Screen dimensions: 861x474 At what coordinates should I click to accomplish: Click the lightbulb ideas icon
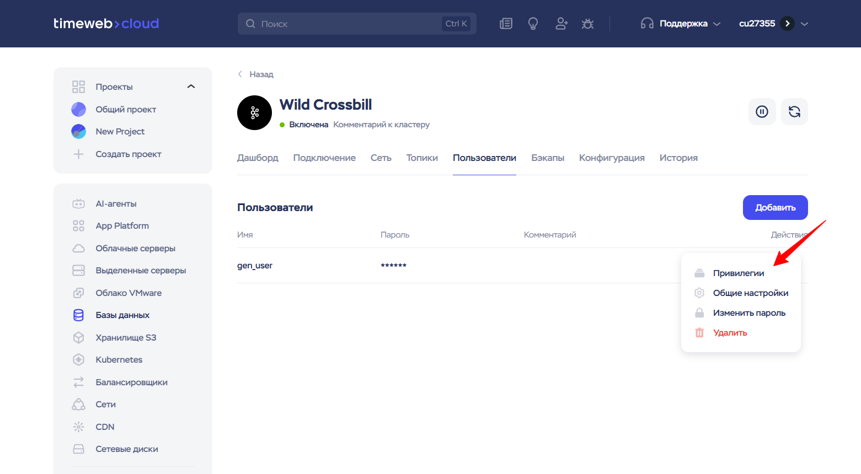533,24
